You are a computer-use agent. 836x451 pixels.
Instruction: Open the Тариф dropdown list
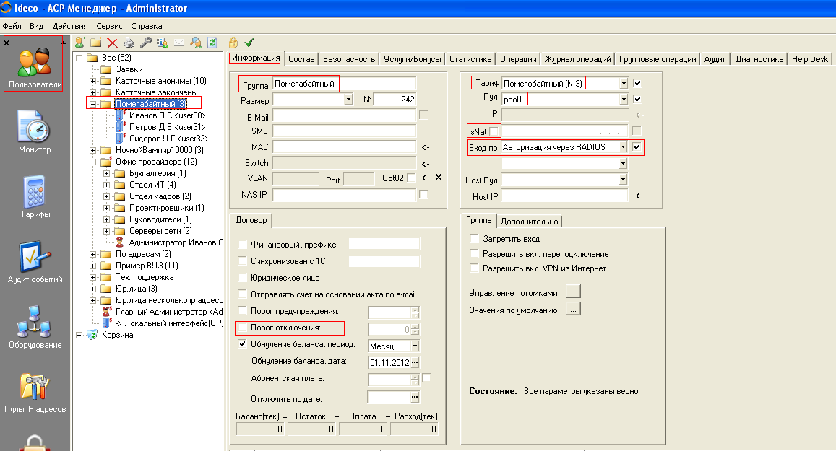point(624,83)
